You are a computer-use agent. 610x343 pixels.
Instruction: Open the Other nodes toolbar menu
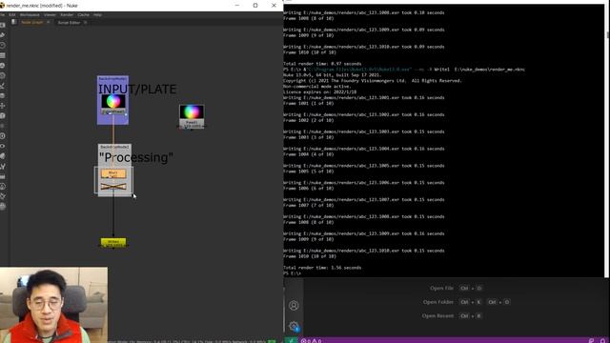pos(3,176)
